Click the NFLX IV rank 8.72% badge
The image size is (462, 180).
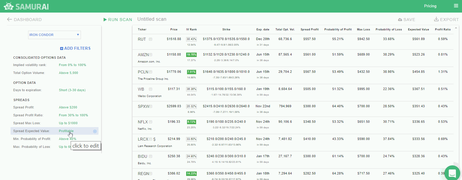click(x=191, y=122)
